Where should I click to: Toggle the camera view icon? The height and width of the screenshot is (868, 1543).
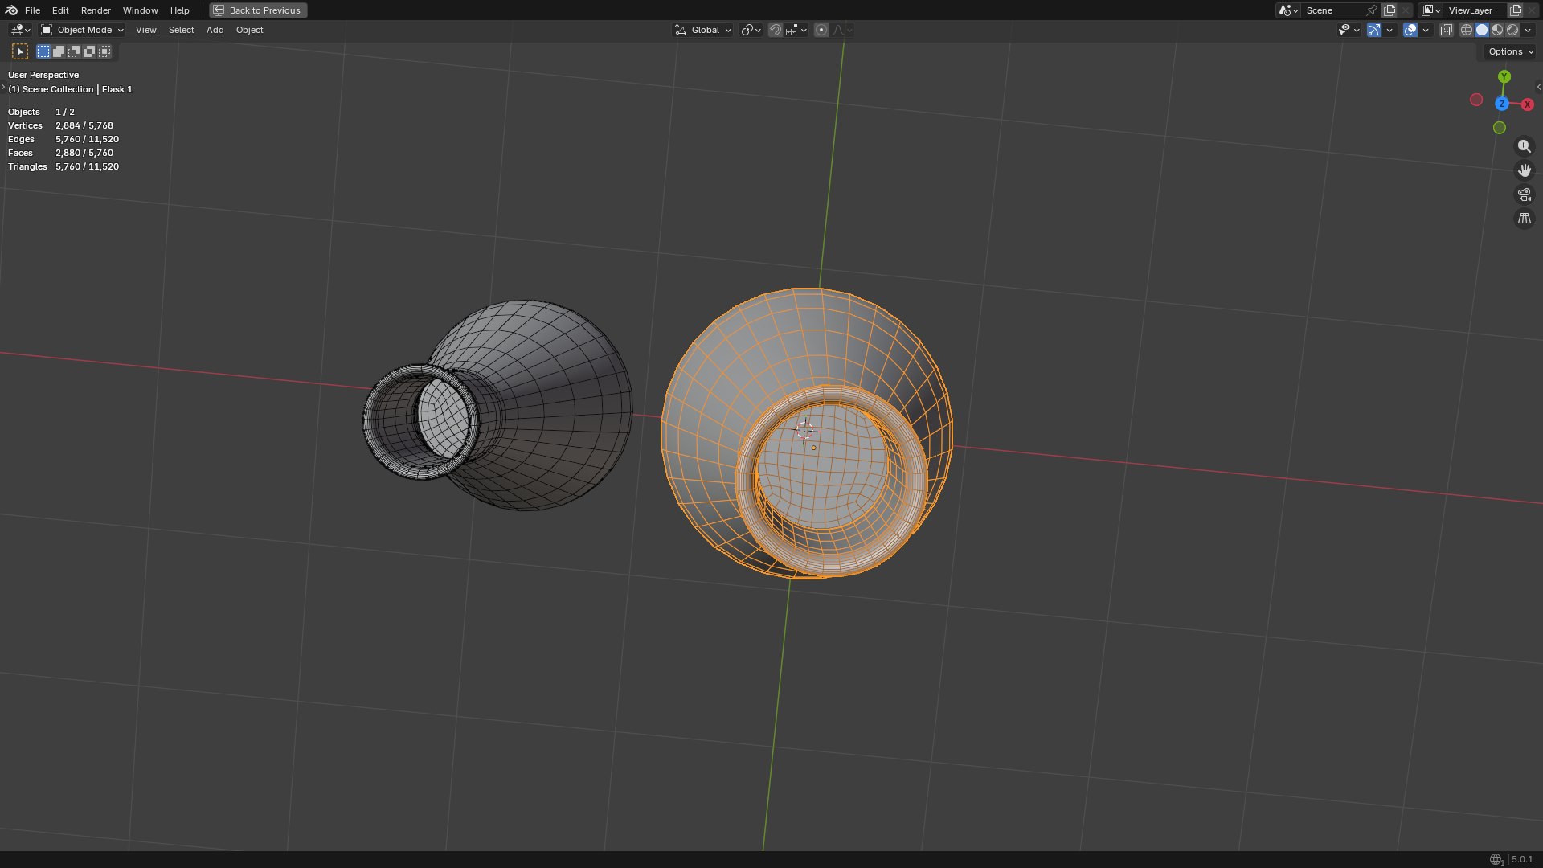[x=1525, y=194]
